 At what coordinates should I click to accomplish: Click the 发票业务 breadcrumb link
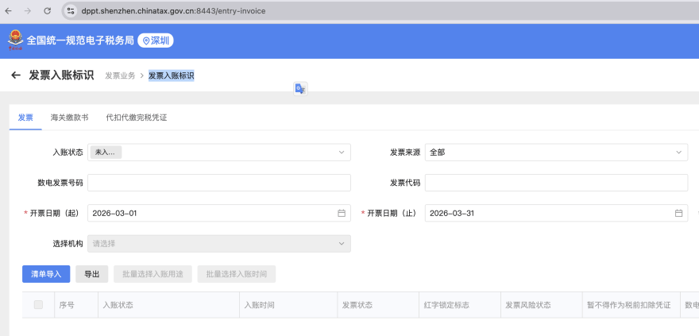120,76
